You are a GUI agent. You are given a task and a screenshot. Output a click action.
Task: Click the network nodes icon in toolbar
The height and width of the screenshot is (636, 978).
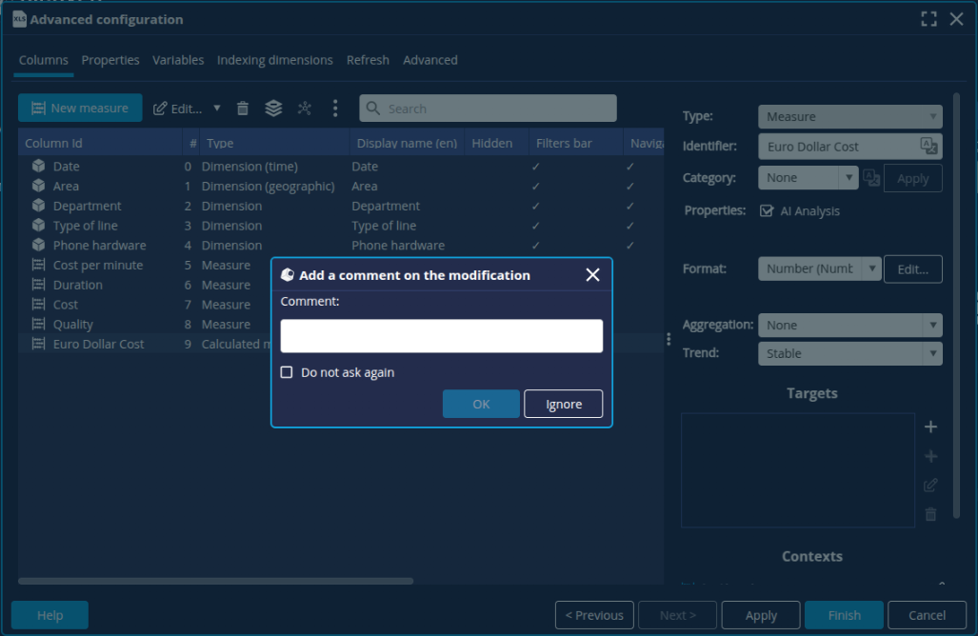pyautogui.click(x=305, y=109)
